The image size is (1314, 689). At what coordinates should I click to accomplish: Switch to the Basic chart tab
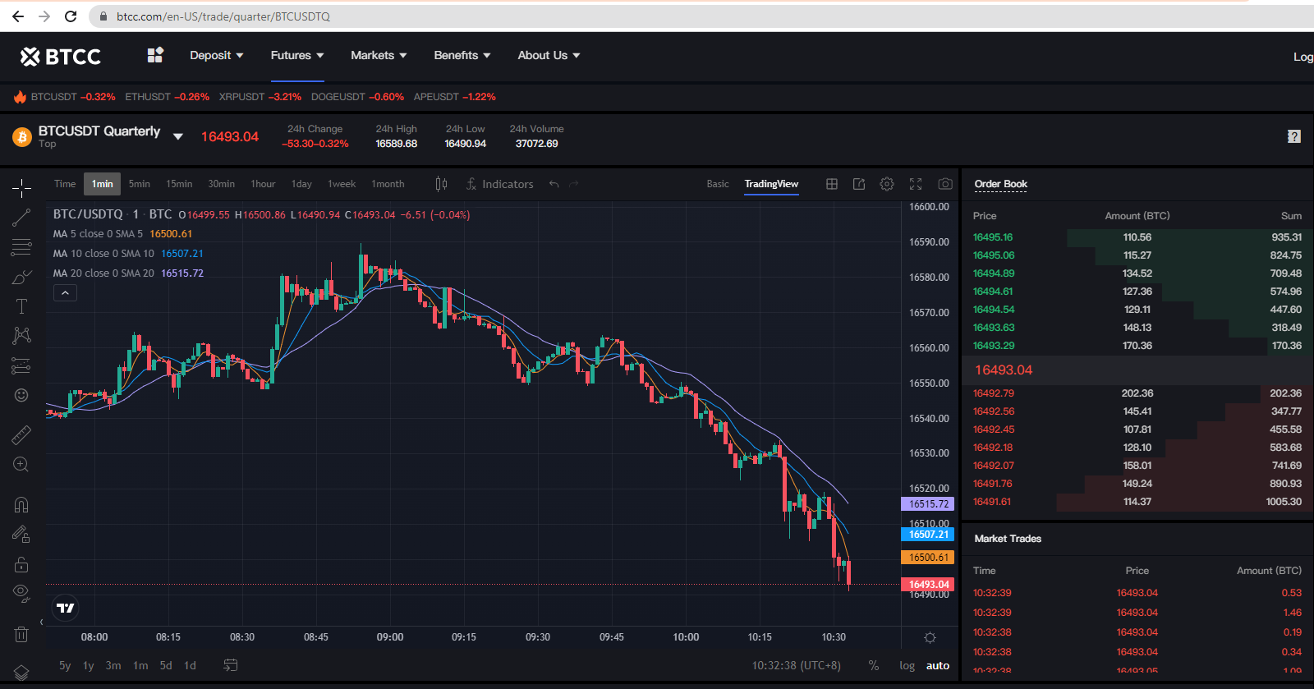(717, 184)
